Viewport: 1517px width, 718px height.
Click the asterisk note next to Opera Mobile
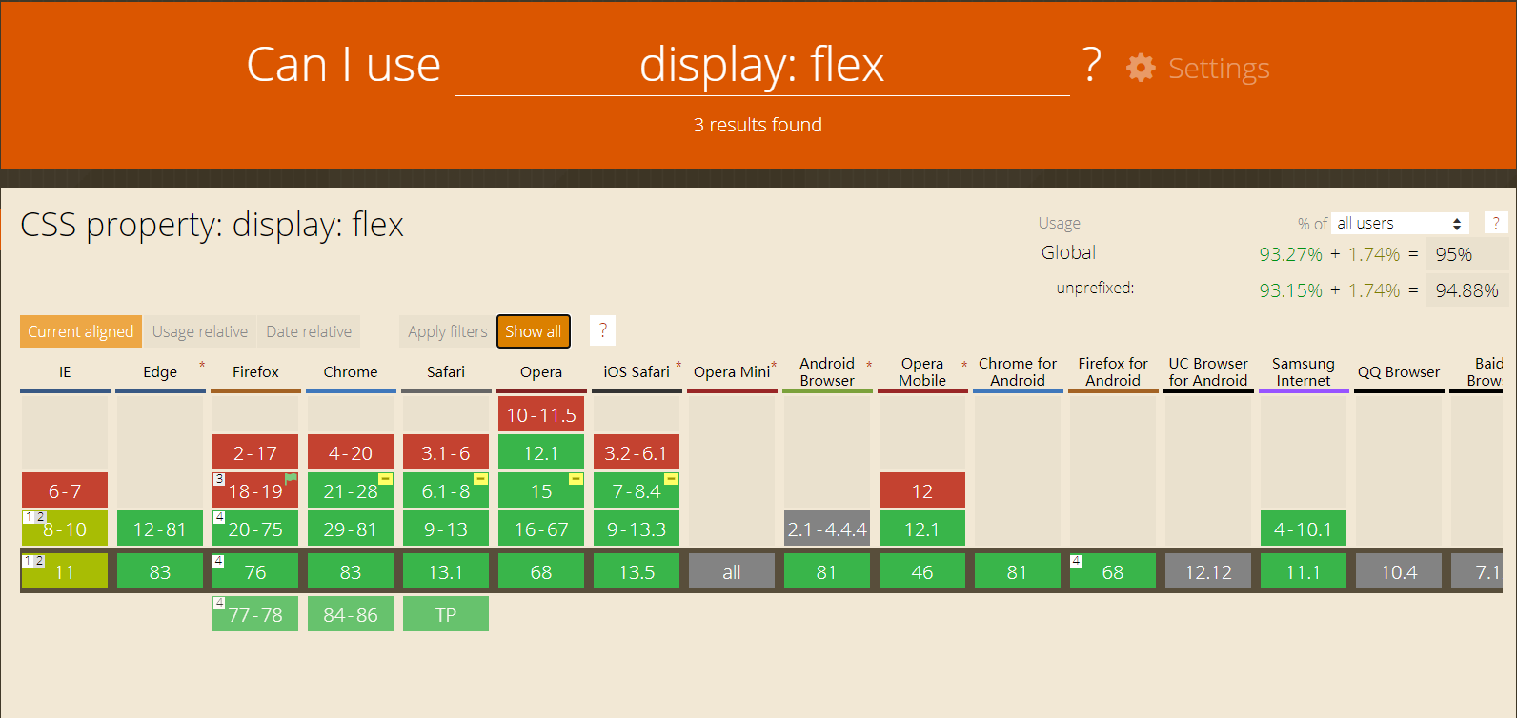[x=964, y=366]
